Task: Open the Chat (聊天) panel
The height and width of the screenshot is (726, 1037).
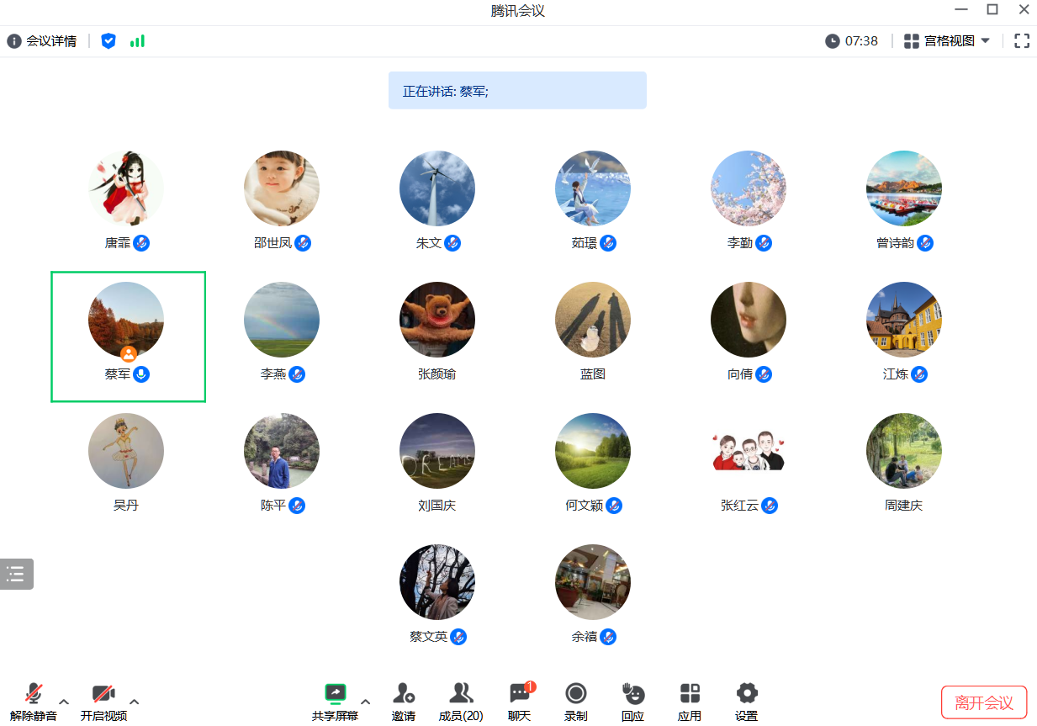Action: tap(520, 694)
